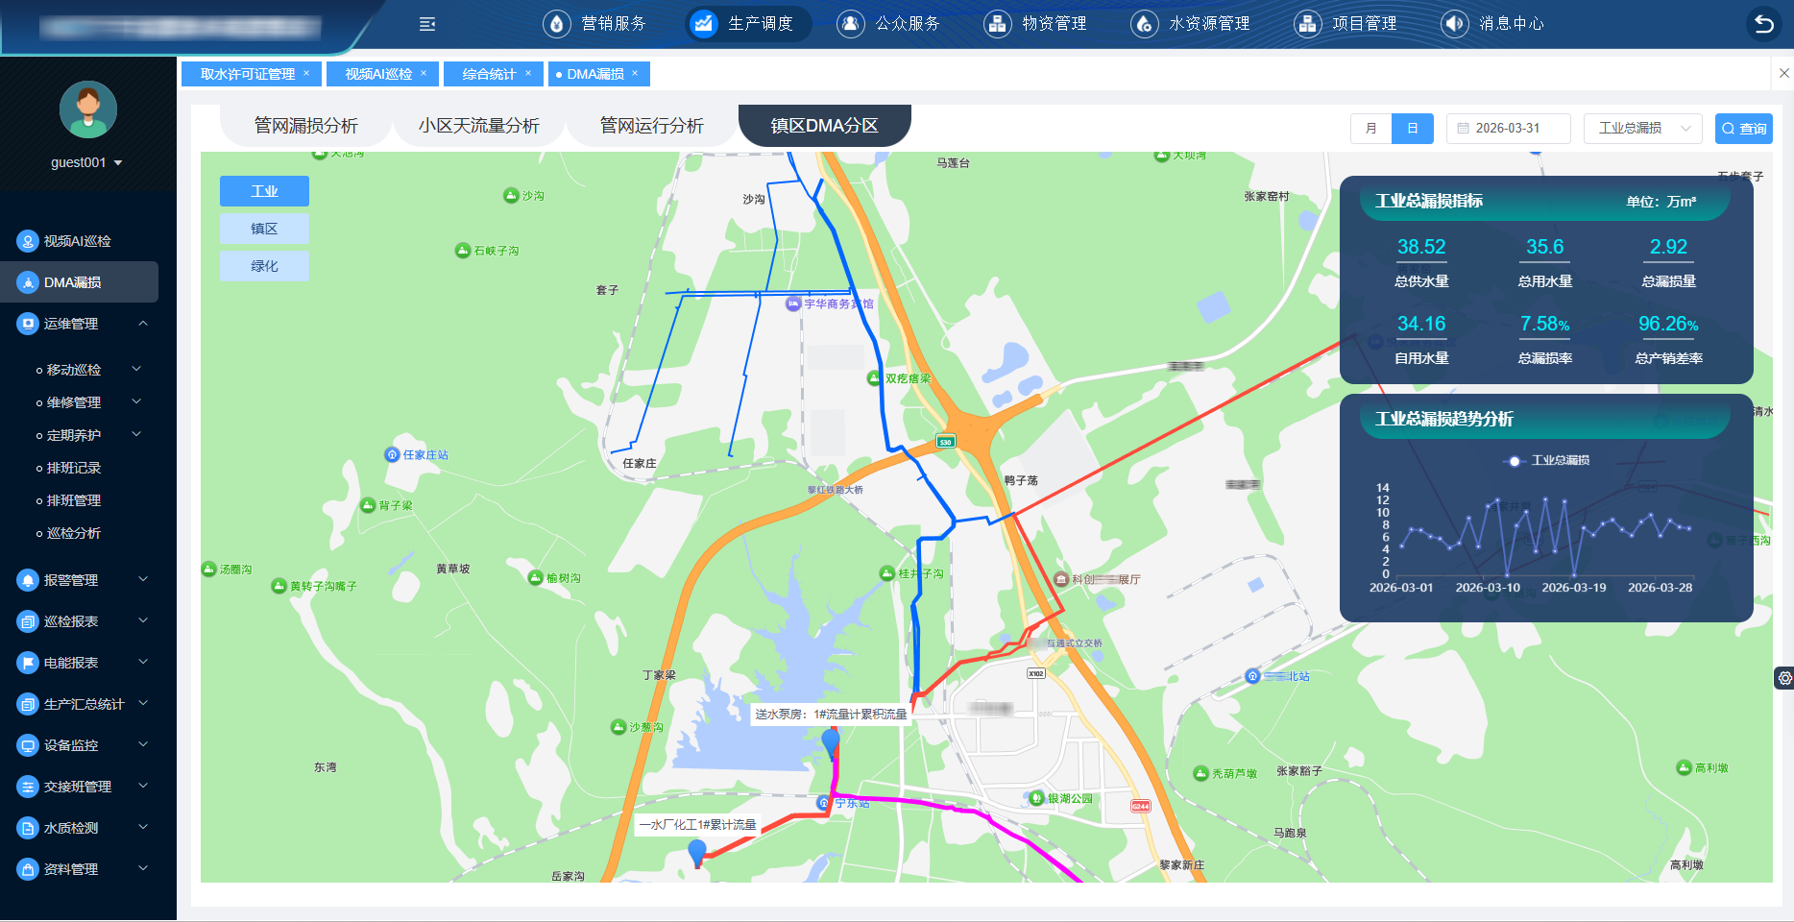Open the 消息中心 speaker icon
The width and height of the screenshot is (1794, 922).
coord(1455,24)
